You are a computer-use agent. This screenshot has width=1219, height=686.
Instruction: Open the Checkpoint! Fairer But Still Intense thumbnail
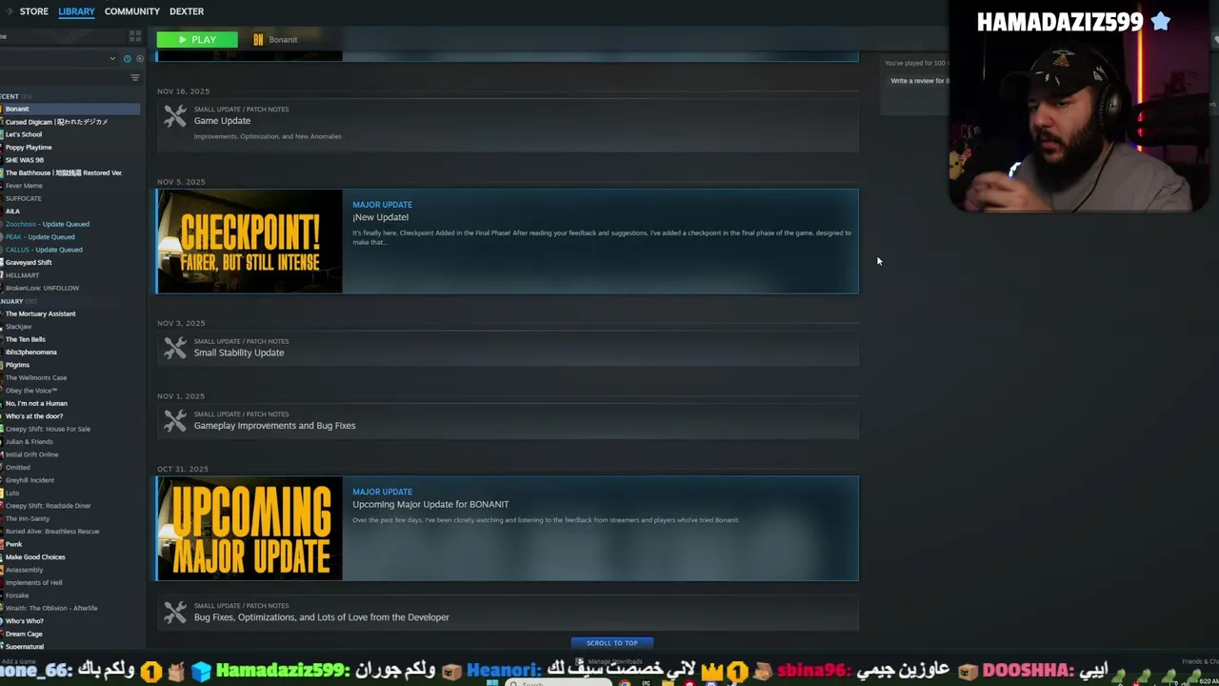pos(250,241)
